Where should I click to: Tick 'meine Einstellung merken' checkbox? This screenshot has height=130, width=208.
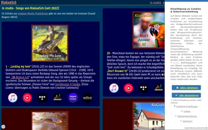[172, 100]
